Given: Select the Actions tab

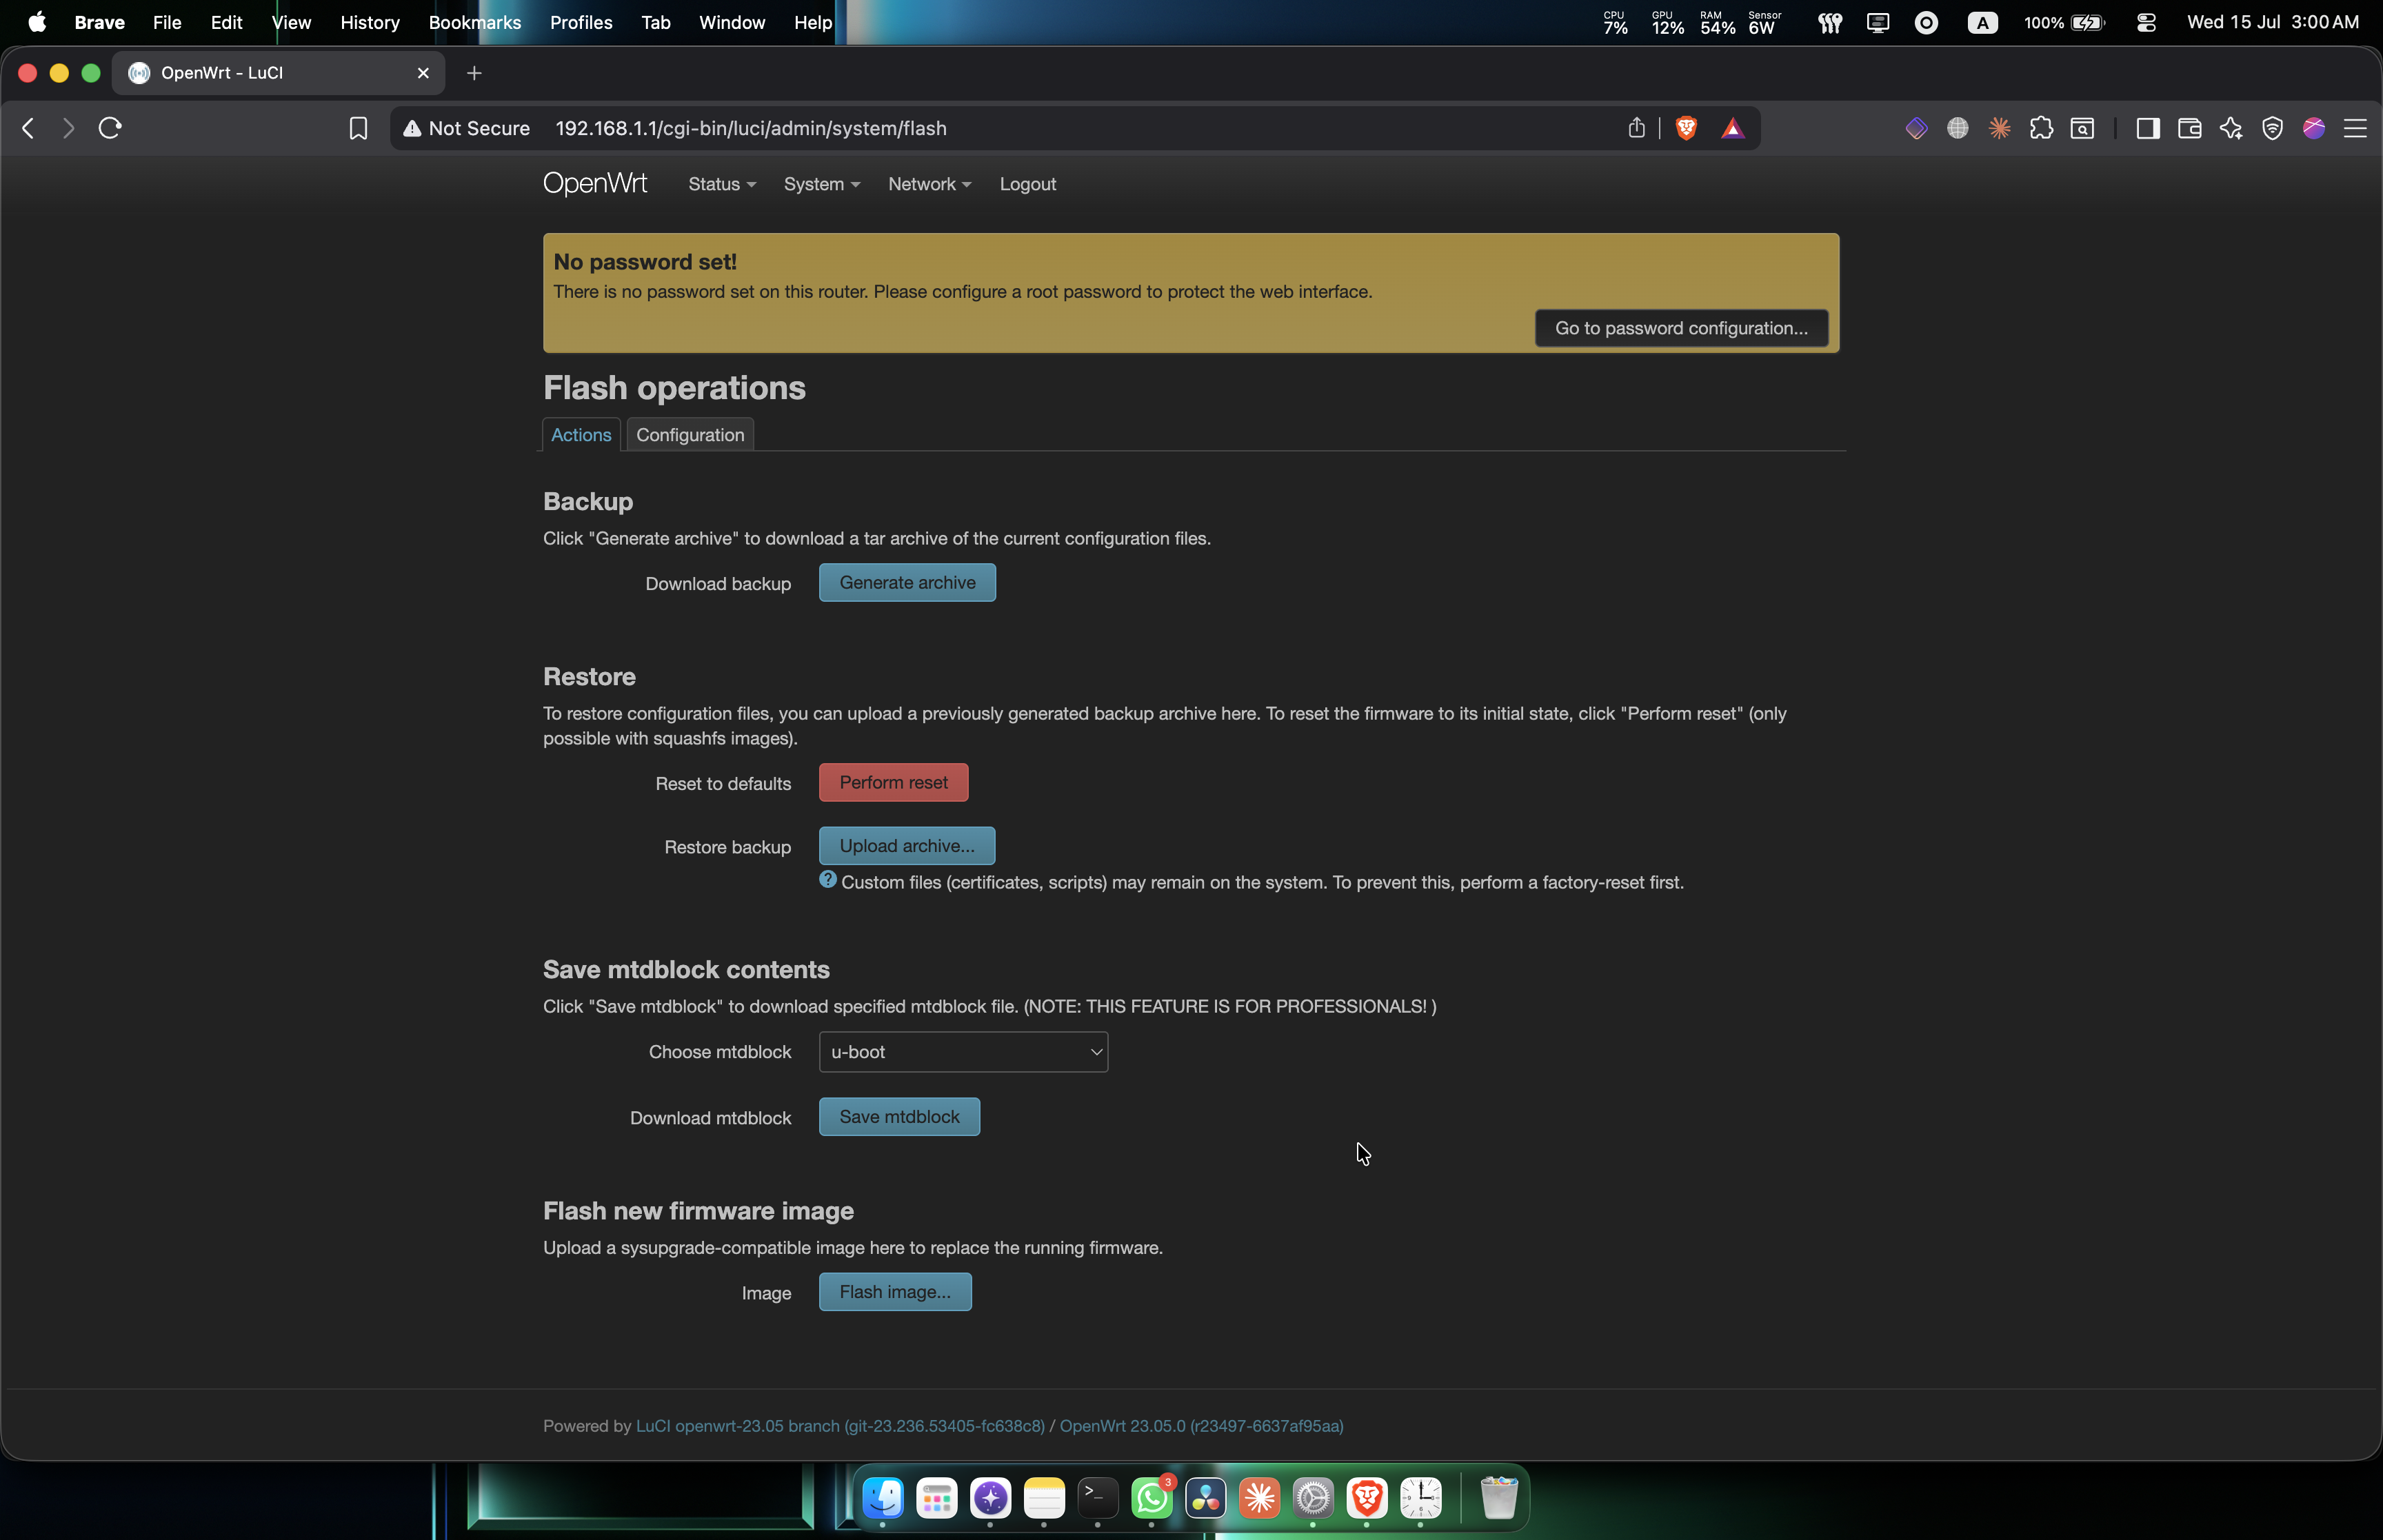Looking at the screenshot, I should (581, 435).
